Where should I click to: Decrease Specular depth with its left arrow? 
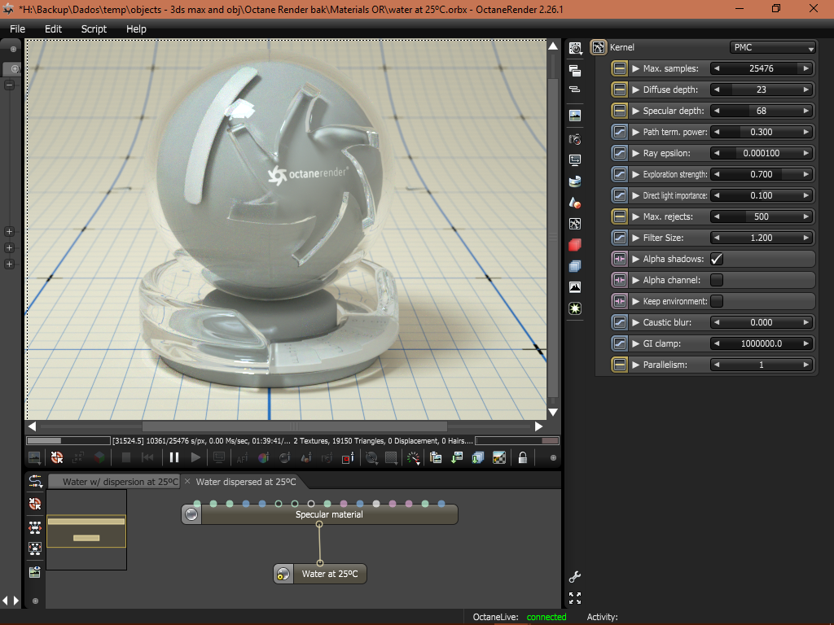[717, 111]
